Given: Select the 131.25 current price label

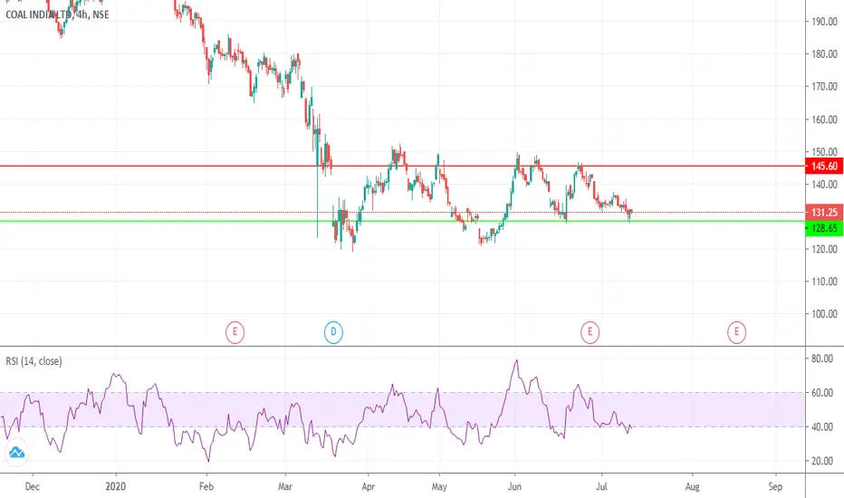Looking at the screenshot, I should tap(824, 212).
